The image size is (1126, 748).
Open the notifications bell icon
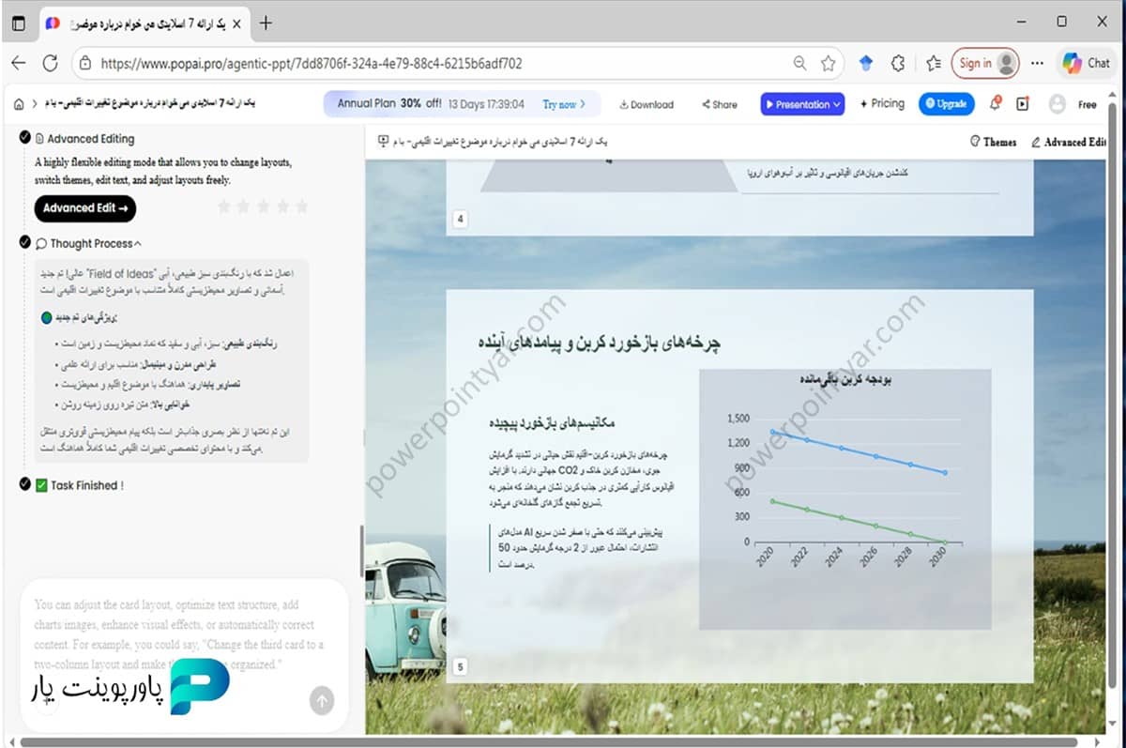[994, 104]
